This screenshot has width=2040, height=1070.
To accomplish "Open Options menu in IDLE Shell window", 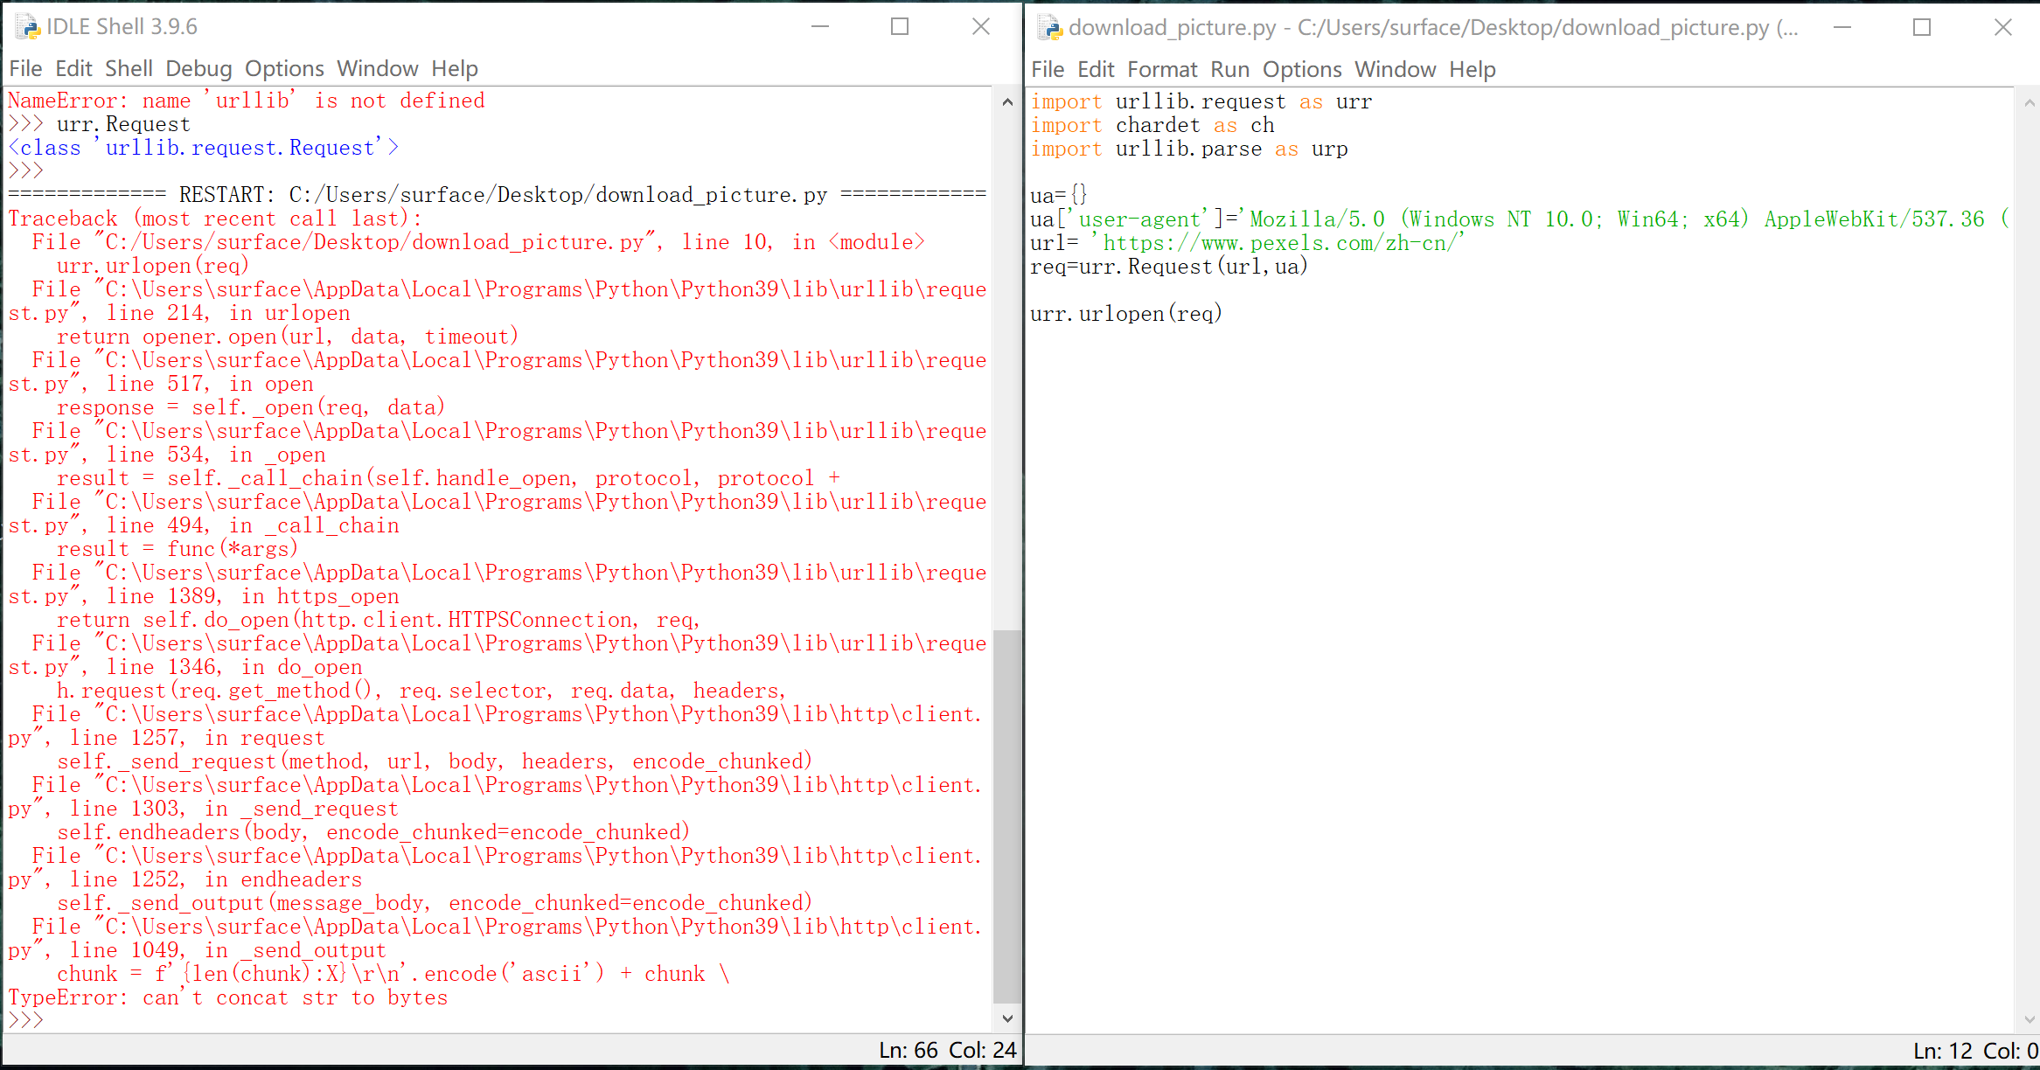I will [x=284, y=68].
